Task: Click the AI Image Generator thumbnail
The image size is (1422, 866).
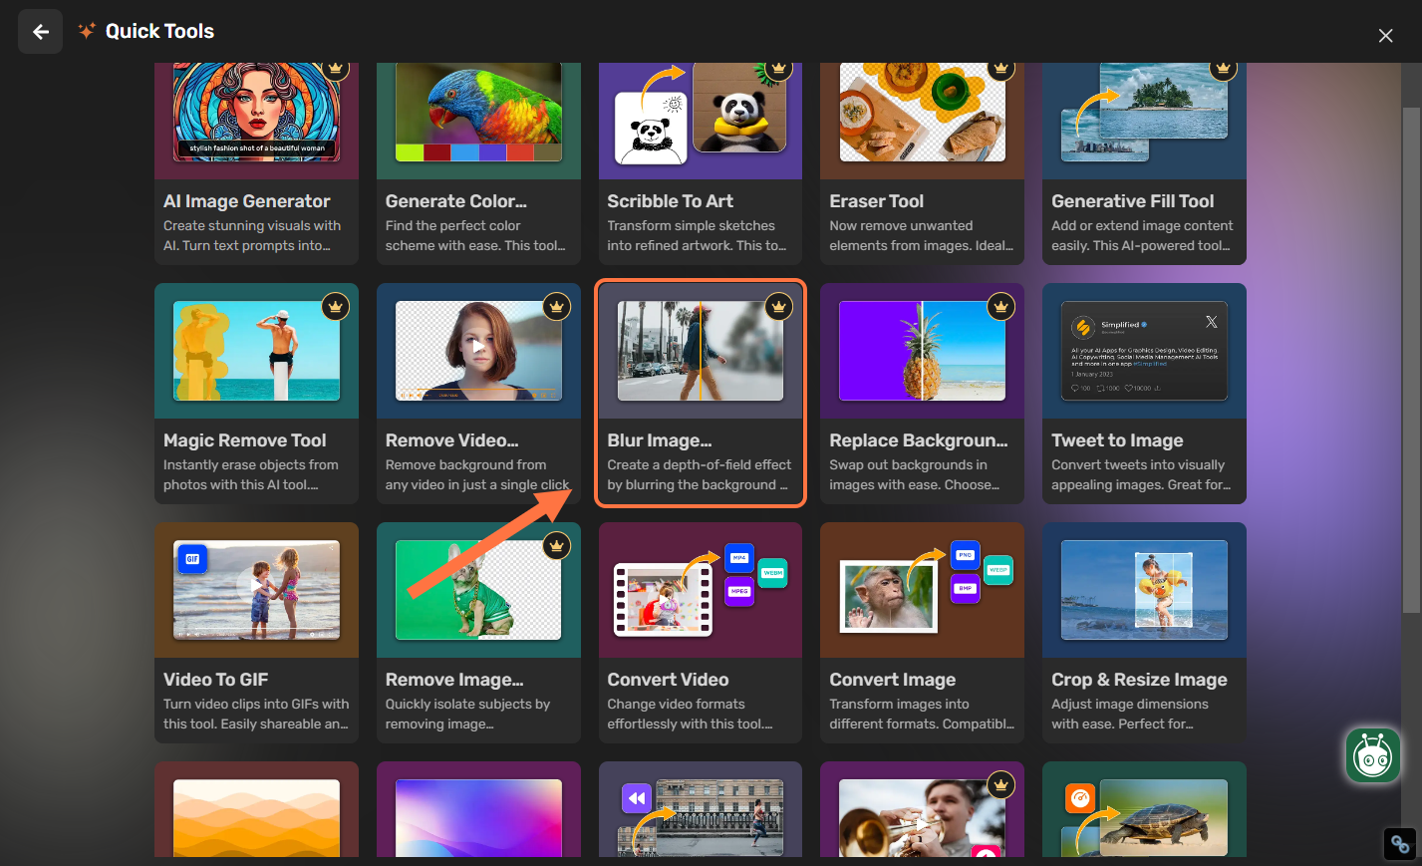Action: [256, 112]
